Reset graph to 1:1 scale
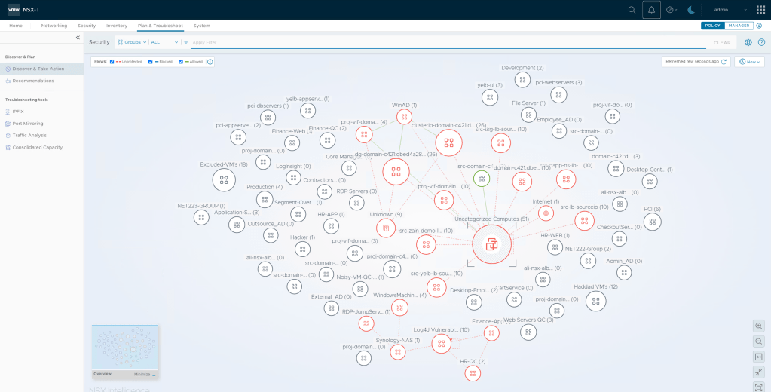The width and height of the screenshot is (771, 392). 758,357
